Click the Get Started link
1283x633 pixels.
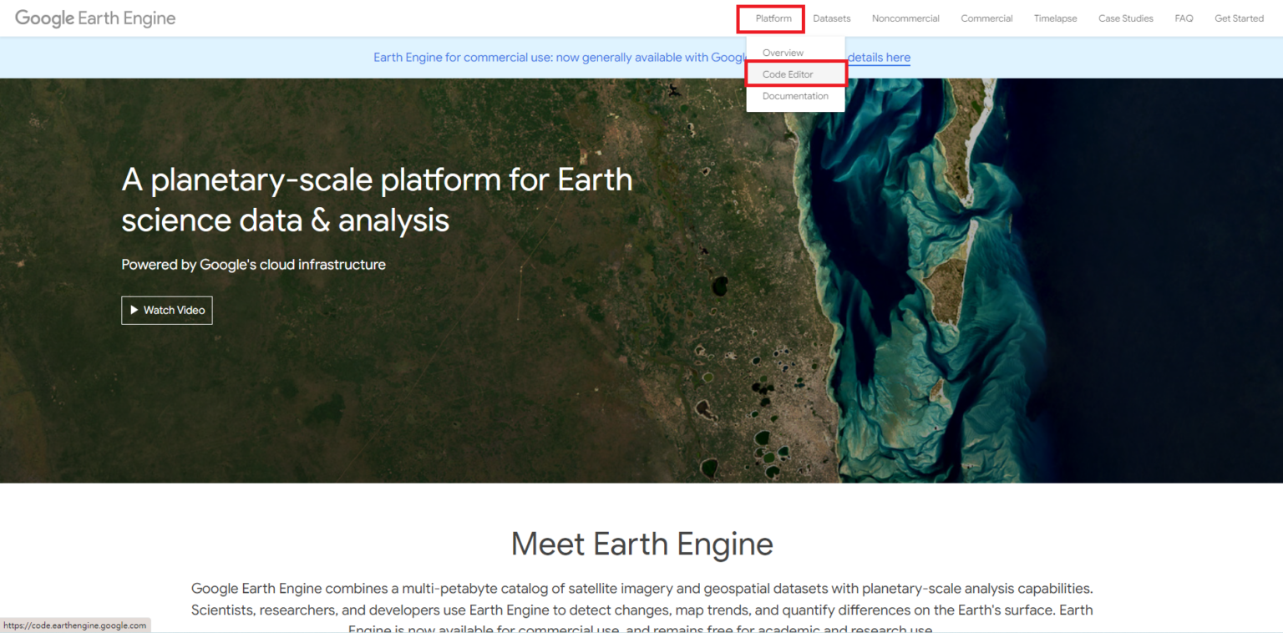pos(1239,18)
